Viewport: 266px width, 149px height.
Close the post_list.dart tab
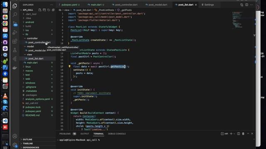(x=196, y=5)
